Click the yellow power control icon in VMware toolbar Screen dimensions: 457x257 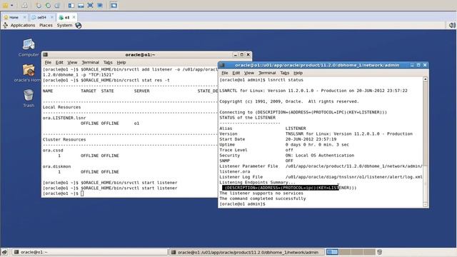point(6,5)
